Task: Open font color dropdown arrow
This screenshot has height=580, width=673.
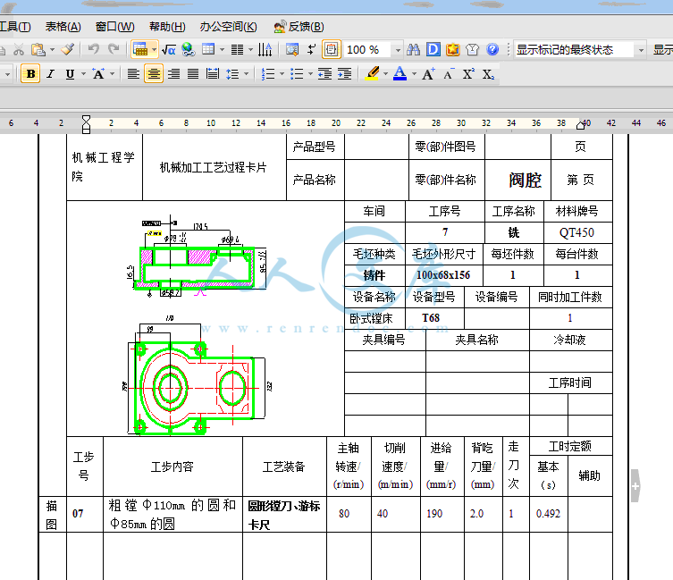Action: (x=414, y=74)
